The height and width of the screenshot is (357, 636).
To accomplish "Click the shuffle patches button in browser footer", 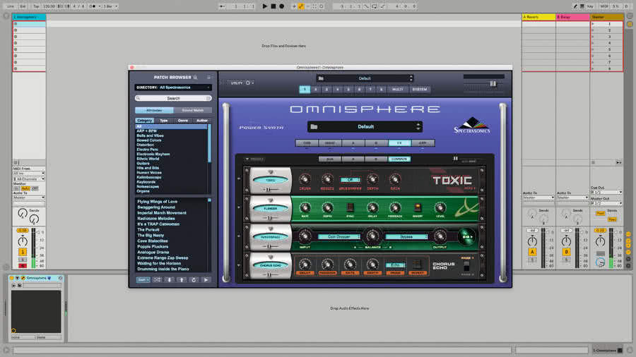I will [157, 279].
